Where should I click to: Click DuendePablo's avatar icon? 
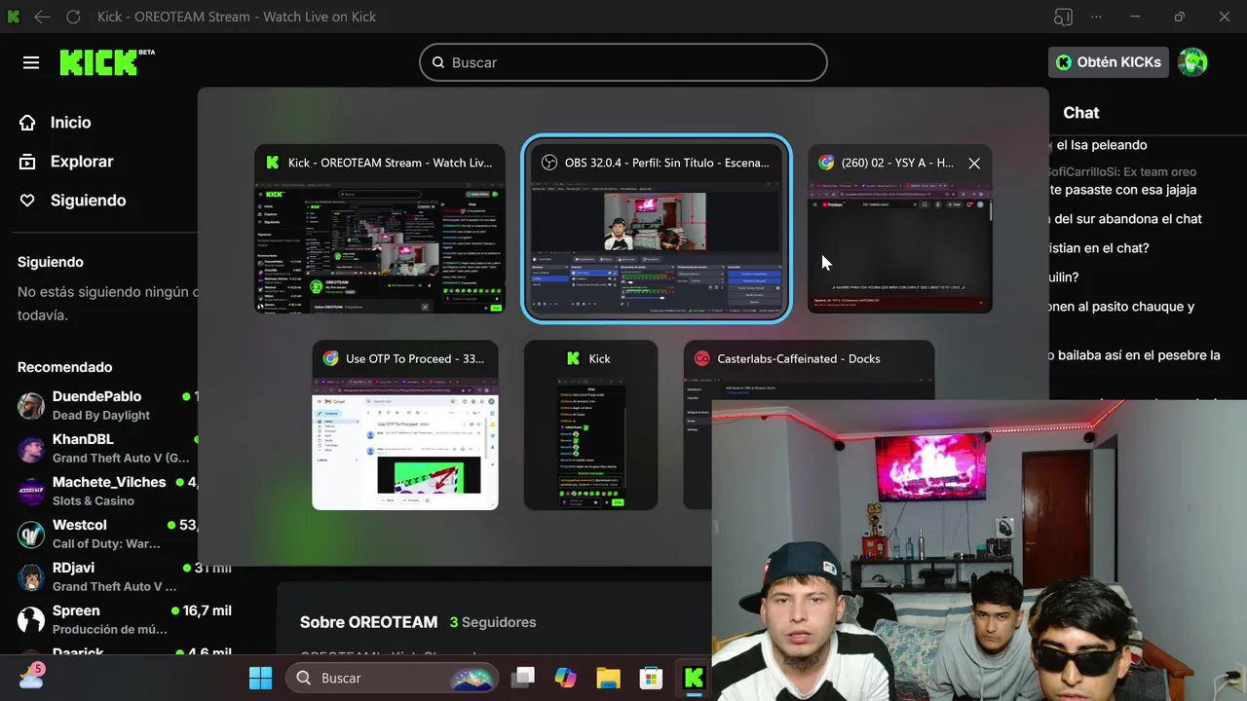tap(31, 406)
